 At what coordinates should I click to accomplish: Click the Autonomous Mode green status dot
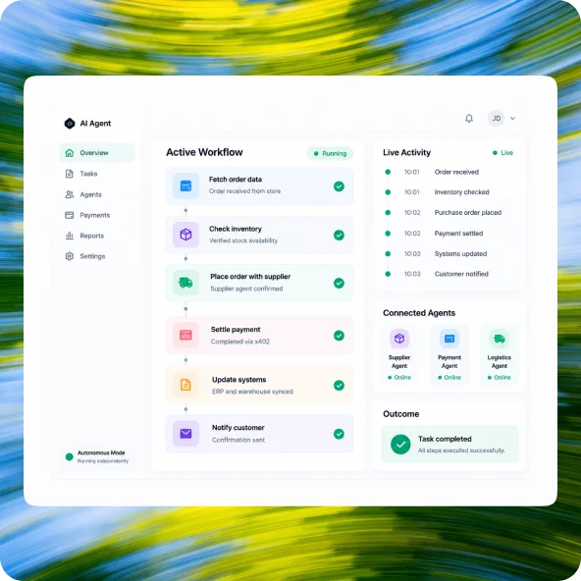pos(70,457)
